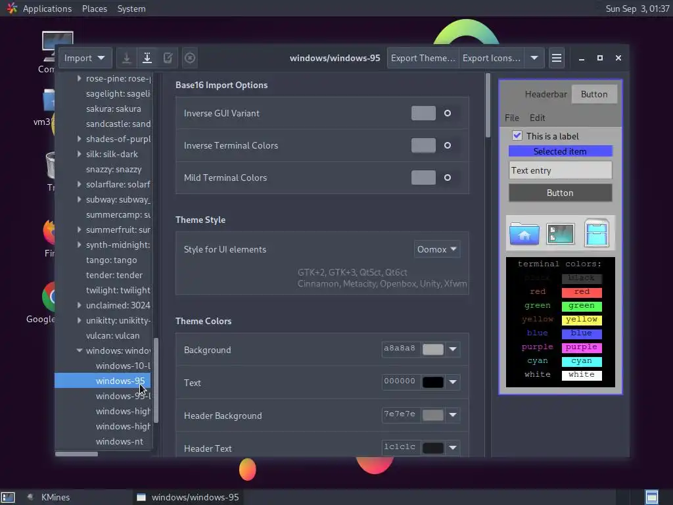Click the file cabinet preview icon
Image resolution: width=673 pixels, height=505 pixels.
(x=597, y=233)
